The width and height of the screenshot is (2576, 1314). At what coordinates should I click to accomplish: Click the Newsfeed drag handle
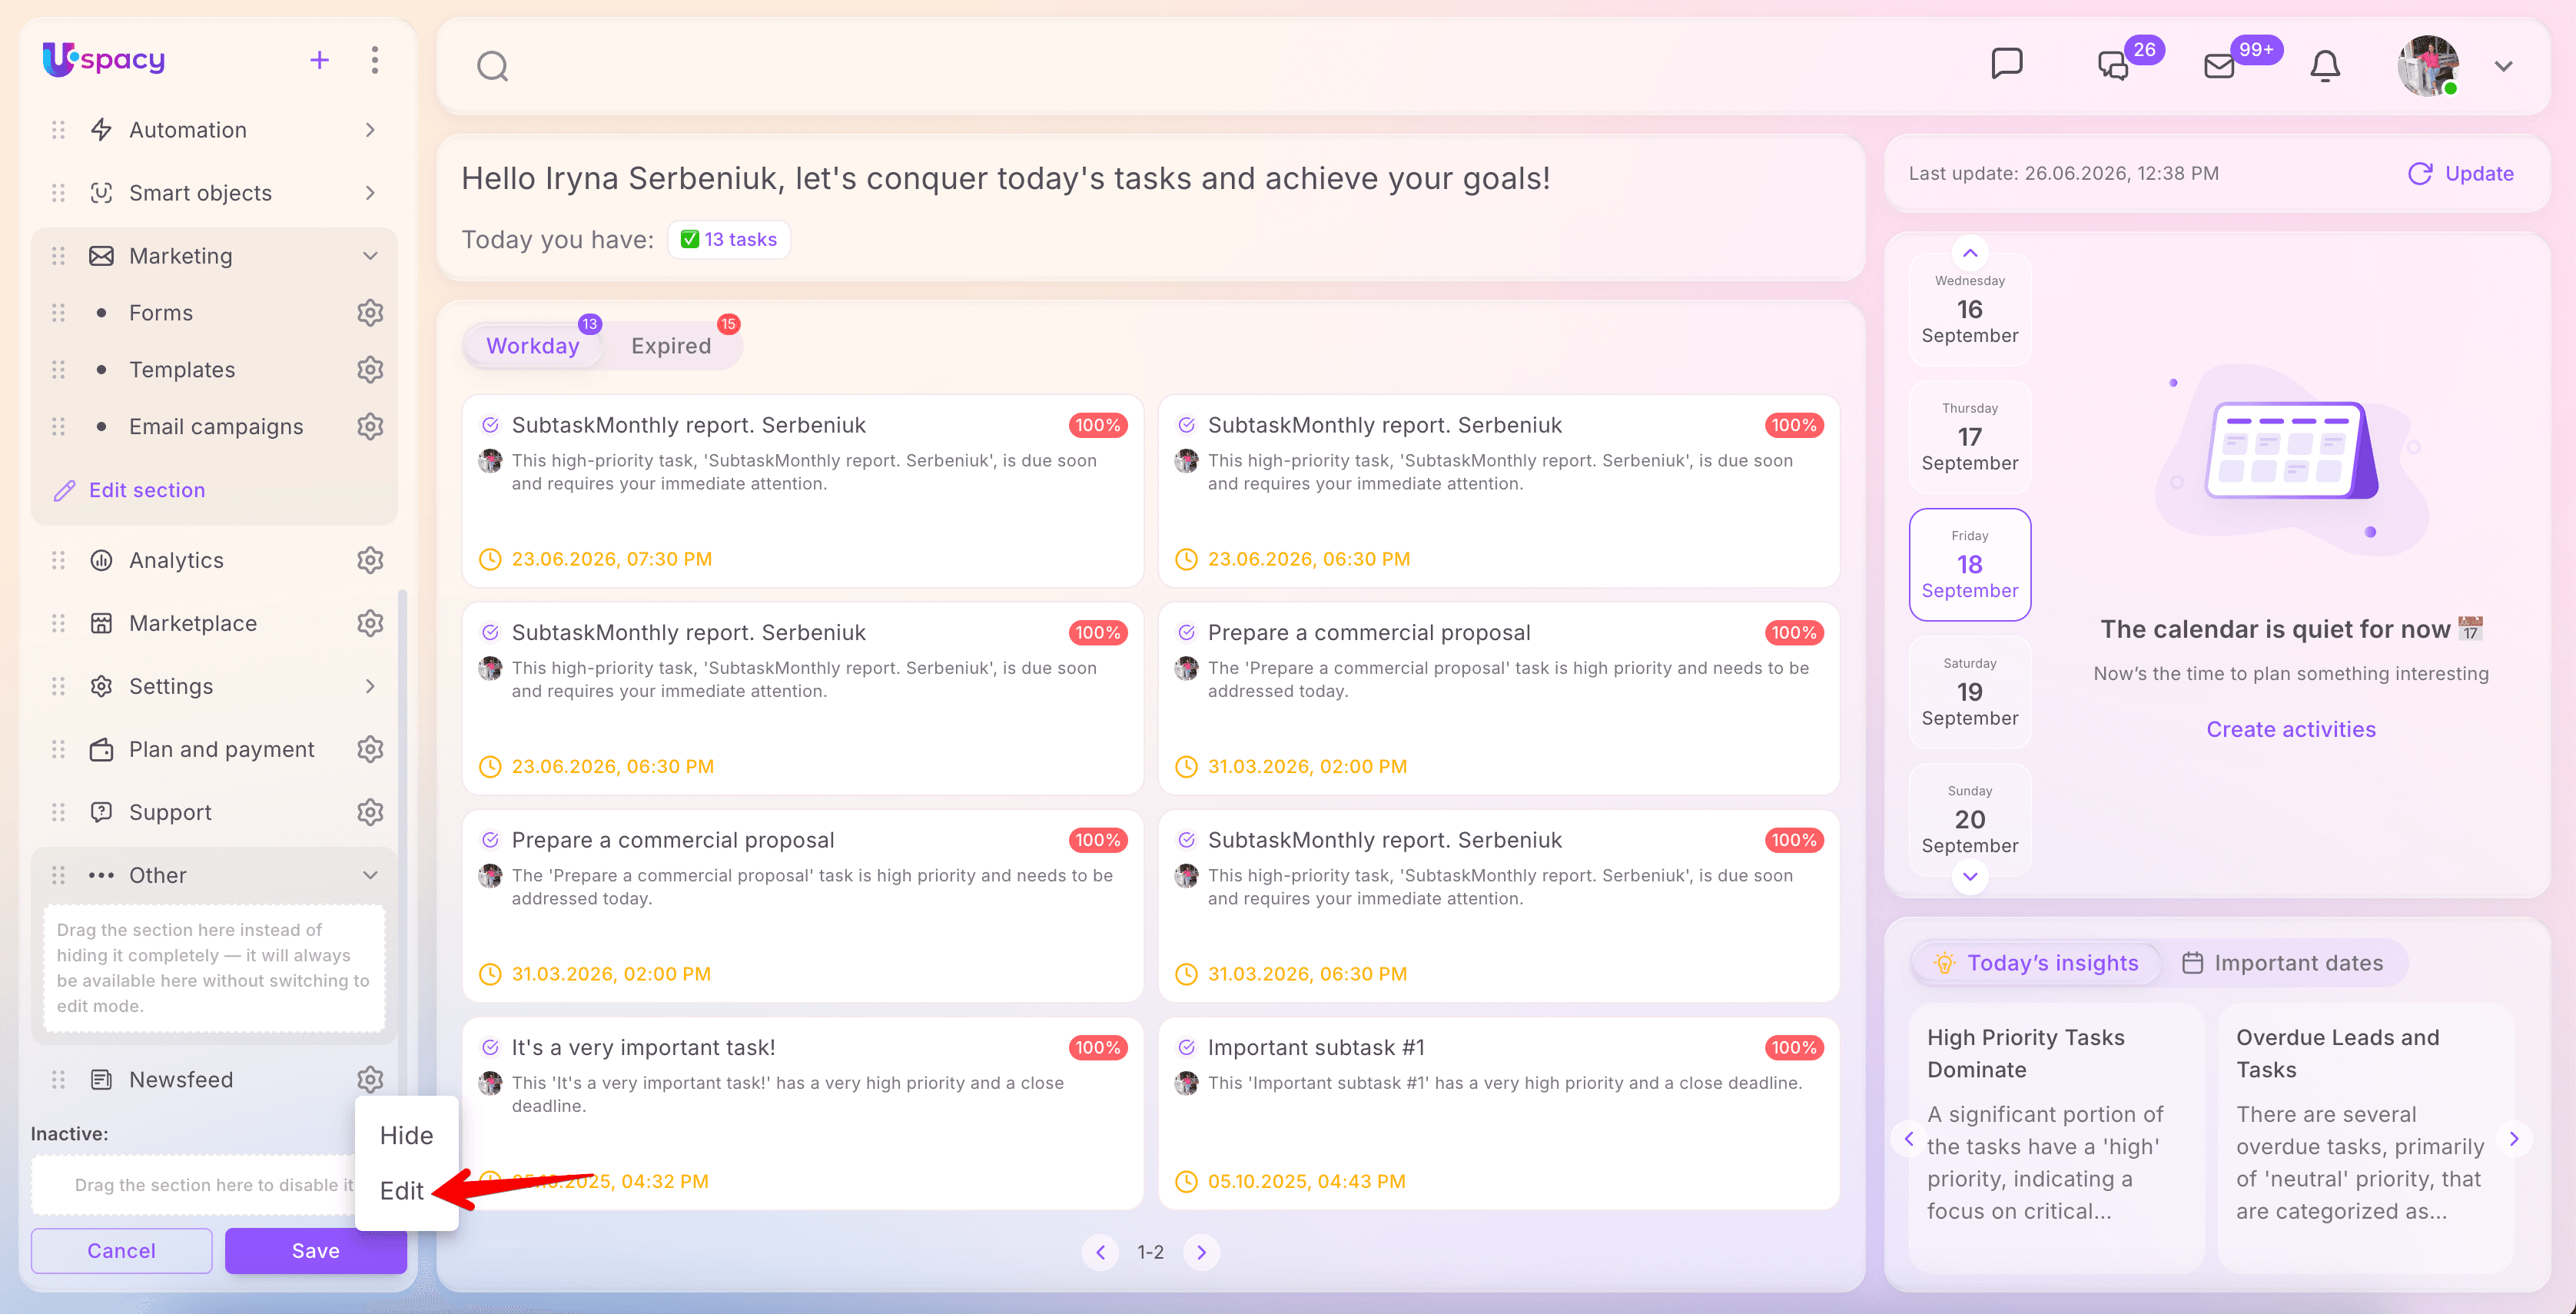coord(58,1080)
